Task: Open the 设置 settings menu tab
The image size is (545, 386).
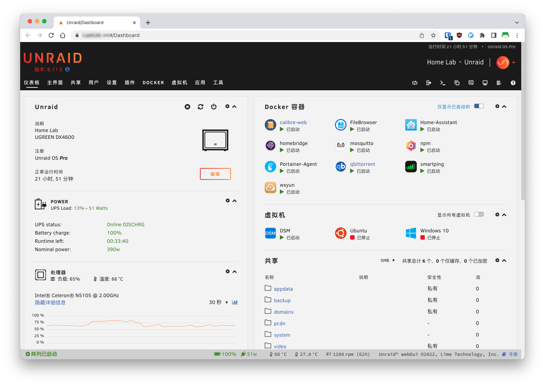Action: [112, 83]
